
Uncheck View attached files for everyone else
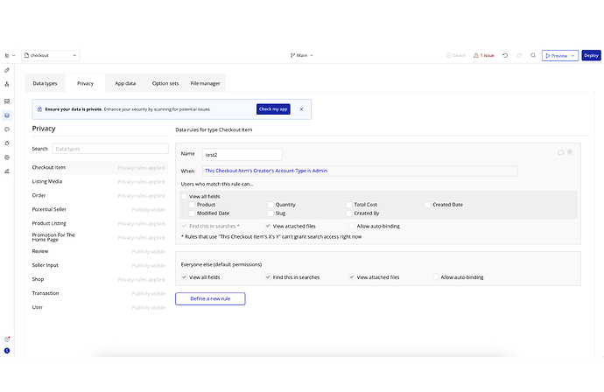tap(352, 277)
